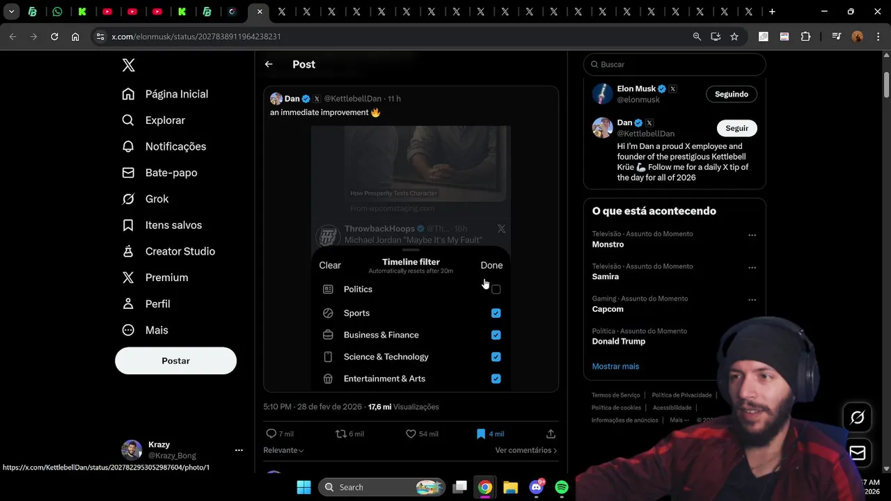Open the Windows Start menu
Viewport: 891px width, 501px height.
tap(304, 487)
